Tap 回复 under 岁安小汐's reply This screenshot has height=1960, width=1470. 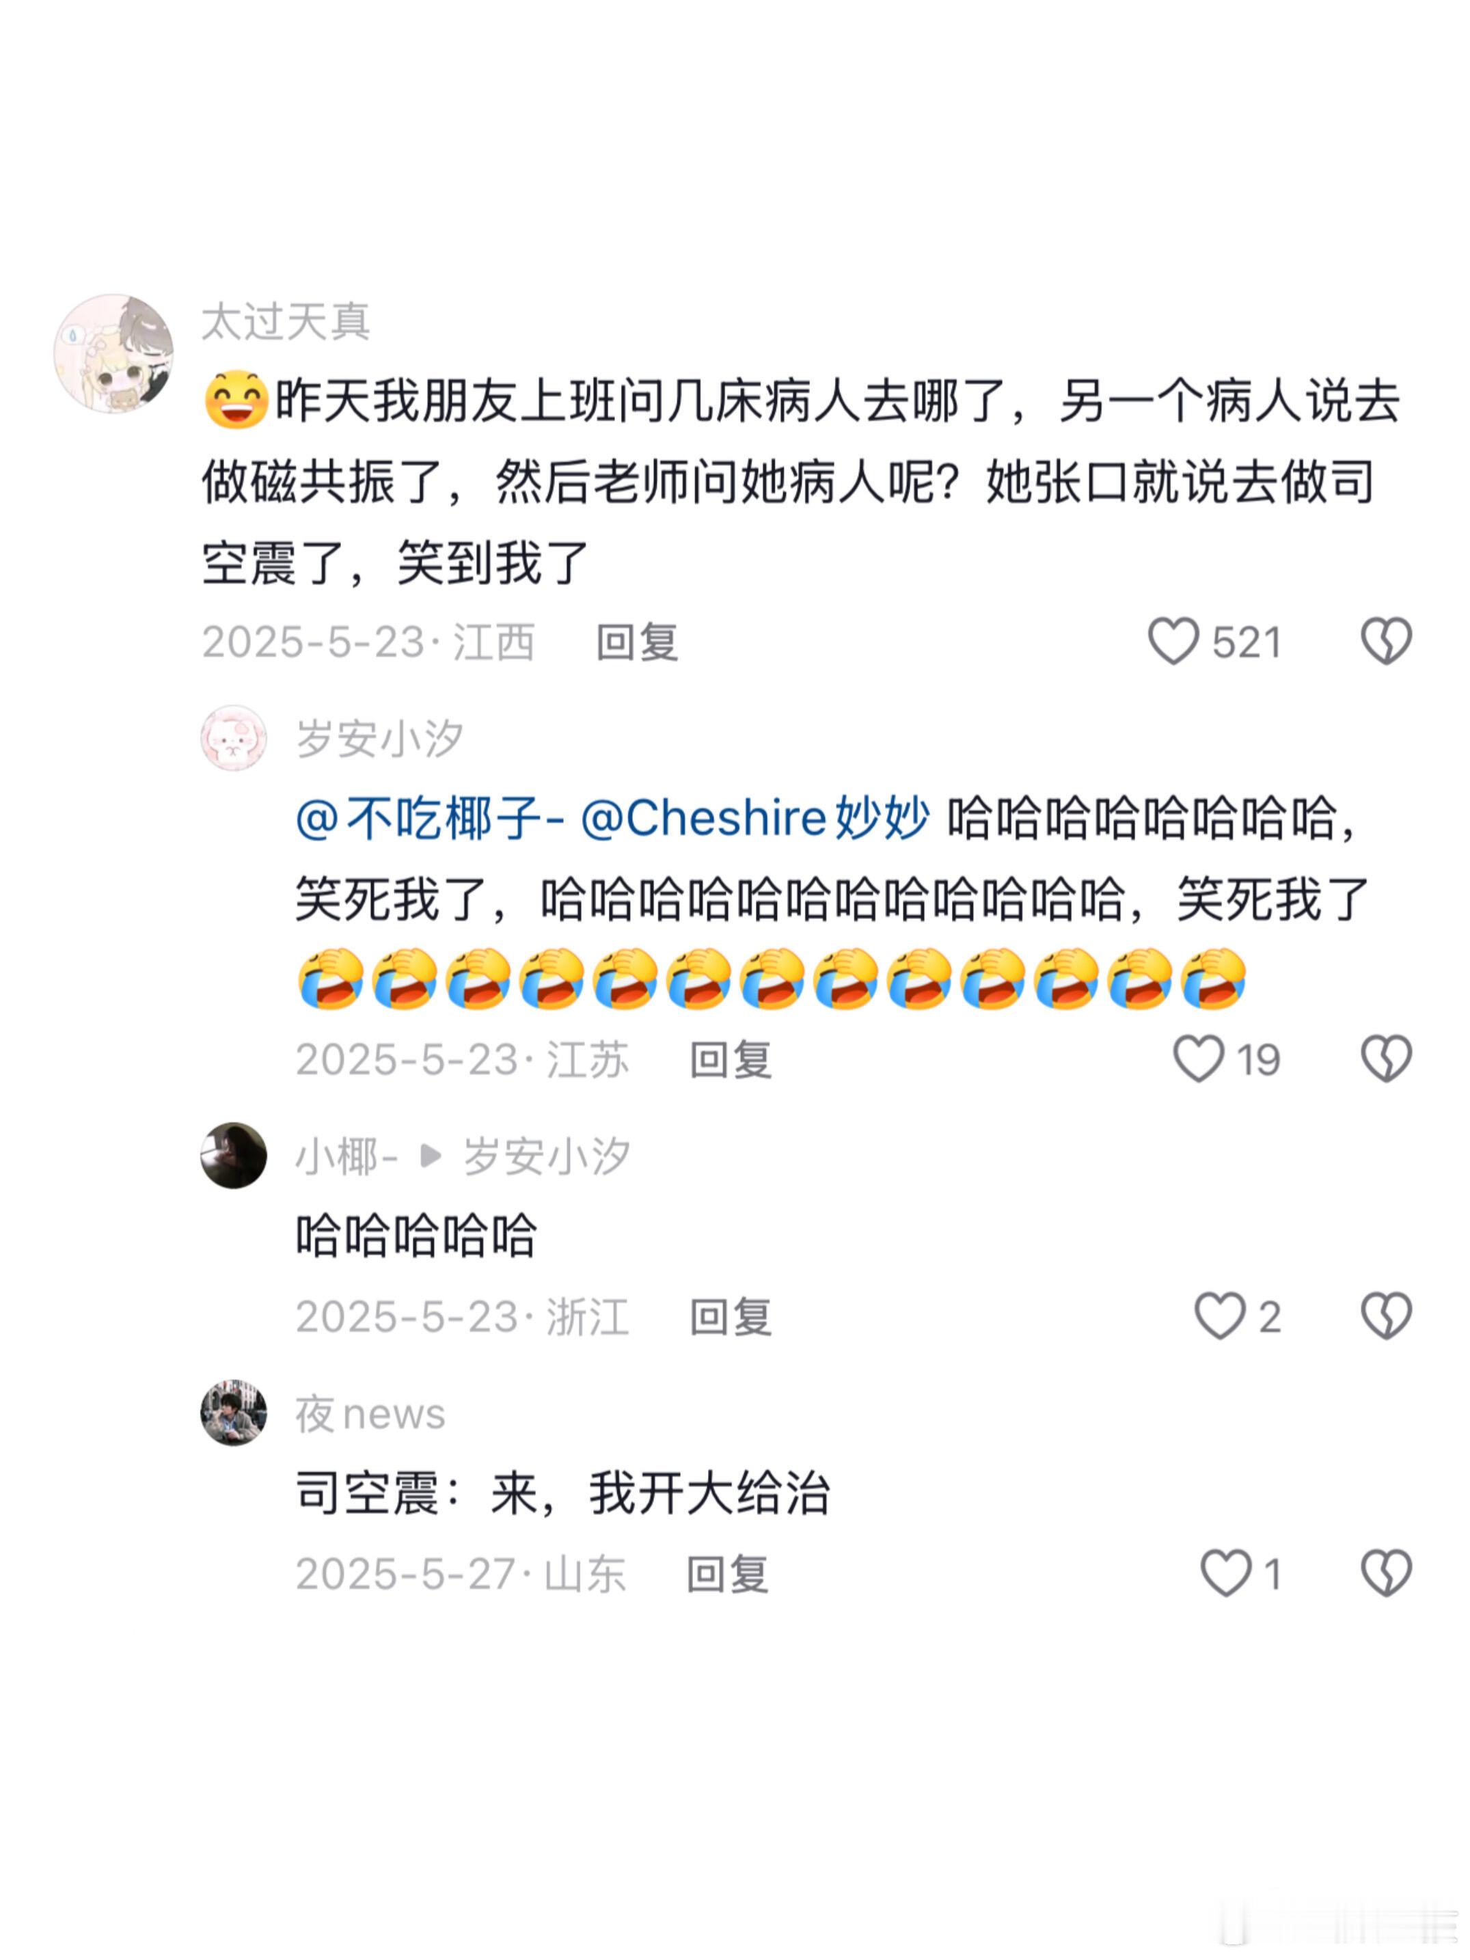[x=731, y=1059]
